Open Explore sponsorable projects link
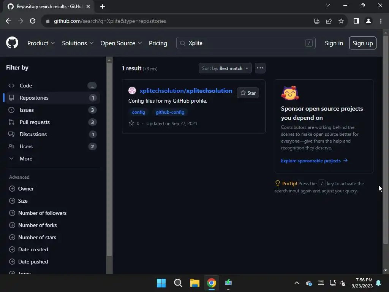Screen dimensions: 389x292 [314, 161]
